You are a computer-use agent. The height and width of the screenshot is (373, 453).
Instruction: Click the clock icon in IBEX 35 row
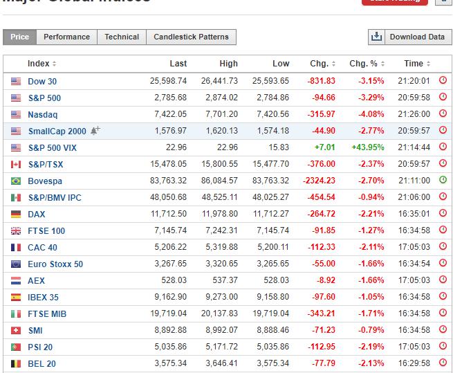pyautogui.click(x=443, y=296)
